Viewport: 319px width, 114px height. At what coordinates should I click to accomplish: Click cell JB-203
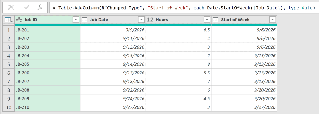point(48,47)
